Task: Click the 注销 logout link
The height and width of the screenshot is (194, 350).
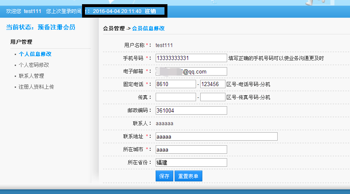Action: point(150,11)
